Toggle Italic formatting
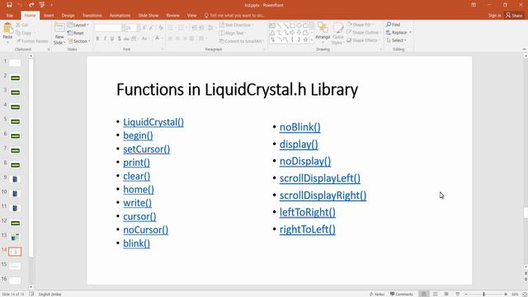The height and width of the screenshot is (297, 528). point(105,39)
